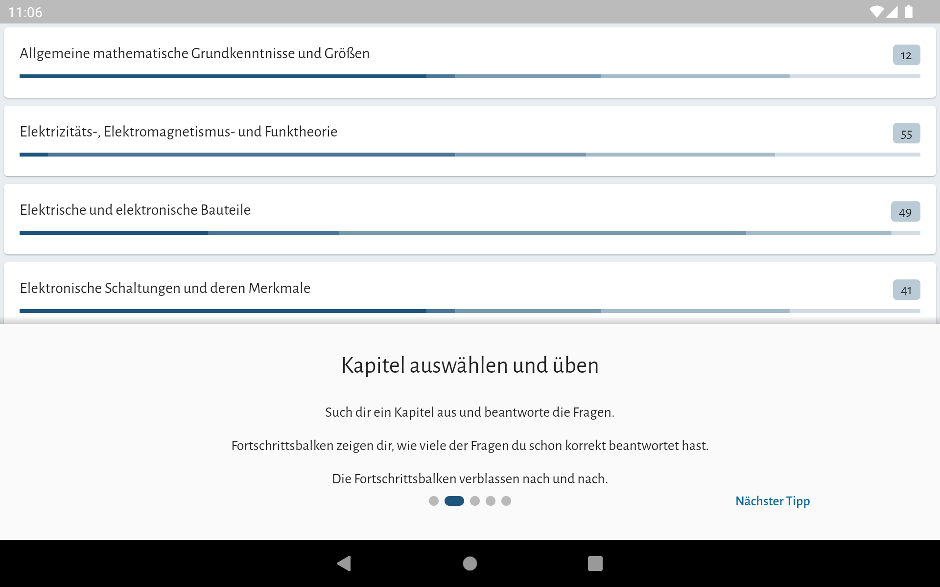Open recent apps with square icon
The height and width of the screenshot is (587, 940).
(595, 564)
